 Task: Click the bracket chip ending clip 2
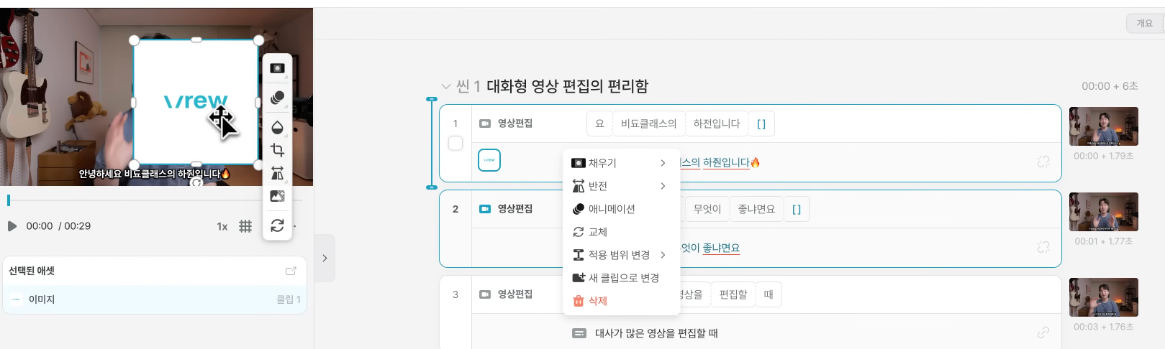(796, 209)
